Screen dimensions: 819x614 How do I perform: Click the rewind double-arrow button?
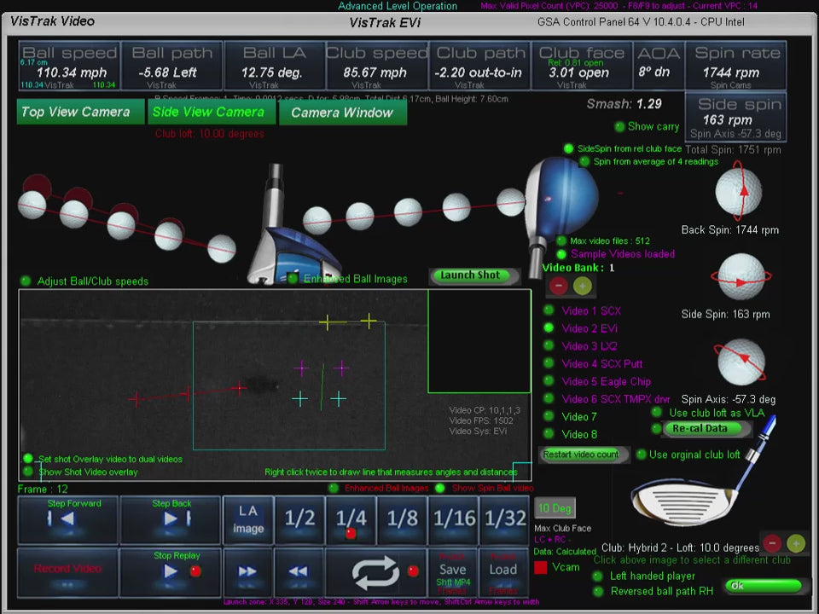click(299, 571)
